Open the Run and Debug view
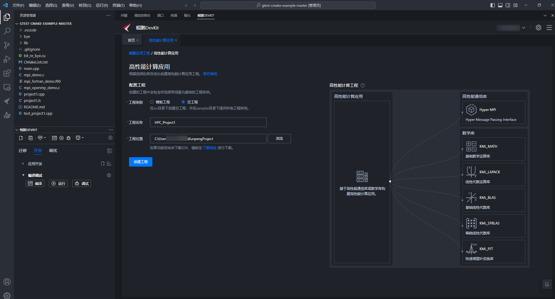Image resolution: width=555 pixels, height=299 pixels. [x=7, y=59]
